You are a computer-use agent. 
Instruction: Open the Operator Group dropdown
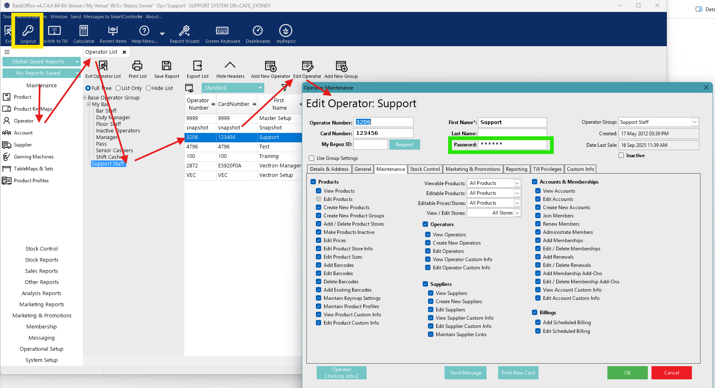click(x=695, y=122)
